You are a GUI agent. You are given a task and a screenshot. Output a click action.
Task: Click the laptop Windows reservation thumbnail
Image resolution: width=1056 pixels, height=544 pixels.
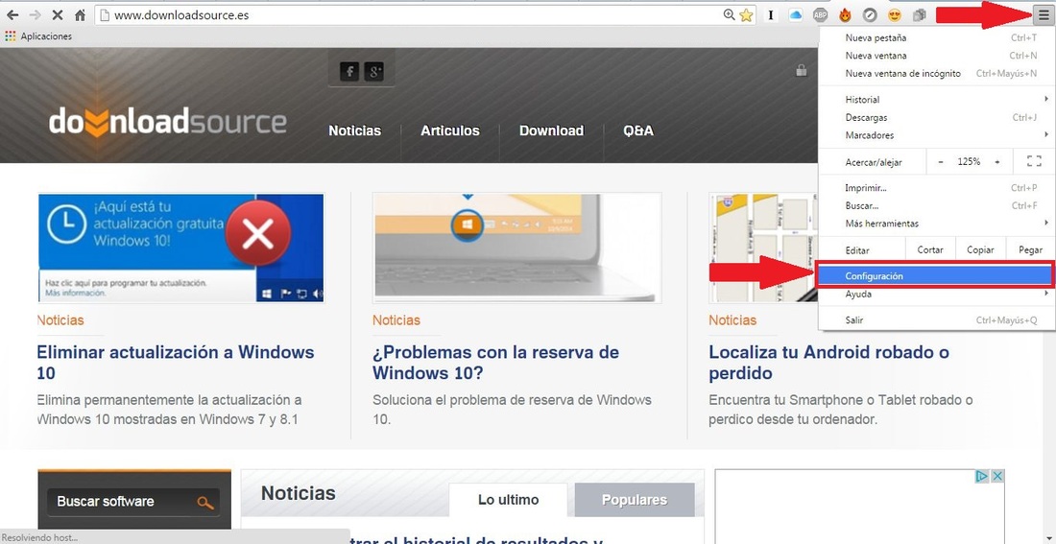click(516, 248)
